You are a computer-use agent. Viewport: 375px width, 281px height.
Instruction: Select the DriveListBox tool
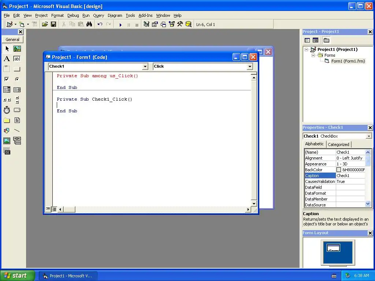[x=17, y=110]
